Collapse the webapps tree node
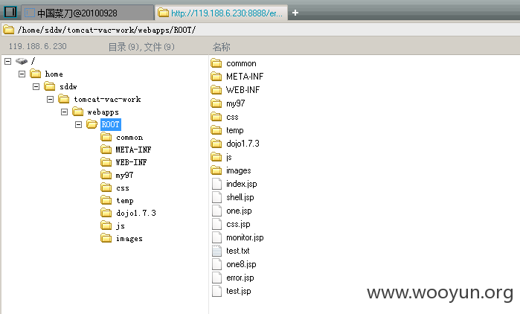The image size is (520, 314). pyautogui.click(x=64, y=112)
